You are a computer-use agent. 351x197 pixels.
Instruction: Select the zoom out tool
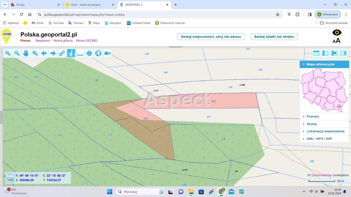tap(16, 53)
